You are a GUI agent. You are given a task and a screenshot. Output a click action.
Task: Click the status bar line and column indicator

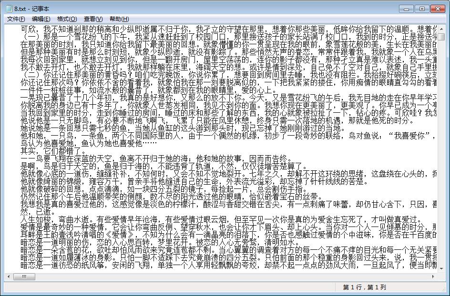[x=365, y=287]
